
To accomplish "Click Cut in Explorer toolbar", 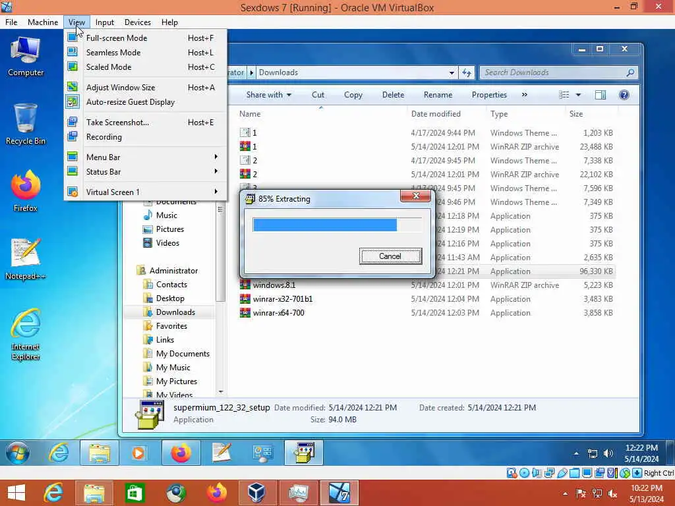I will pyautogui.click(x=318, y=95).
